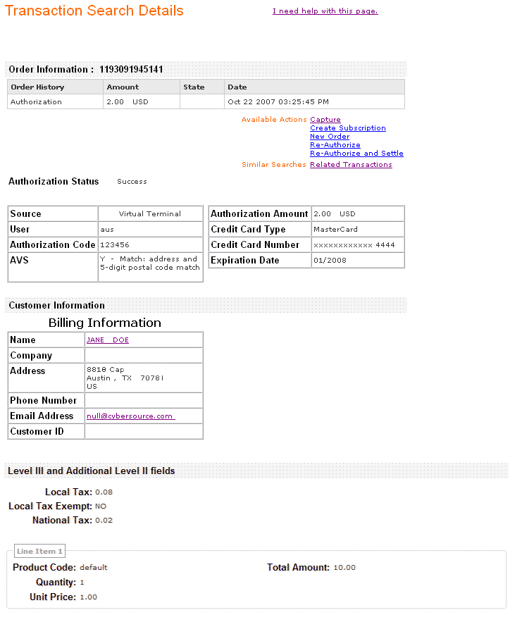The image size is (510, 634).
Task: Select the date 'Oct 22 2007 03:25:45 PM'
Action: tap(278, 102)
